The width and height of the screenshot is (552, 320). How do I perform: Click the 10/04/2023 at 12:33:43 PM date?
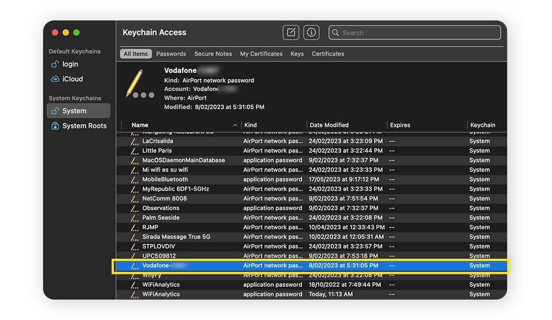coord(347,227)
